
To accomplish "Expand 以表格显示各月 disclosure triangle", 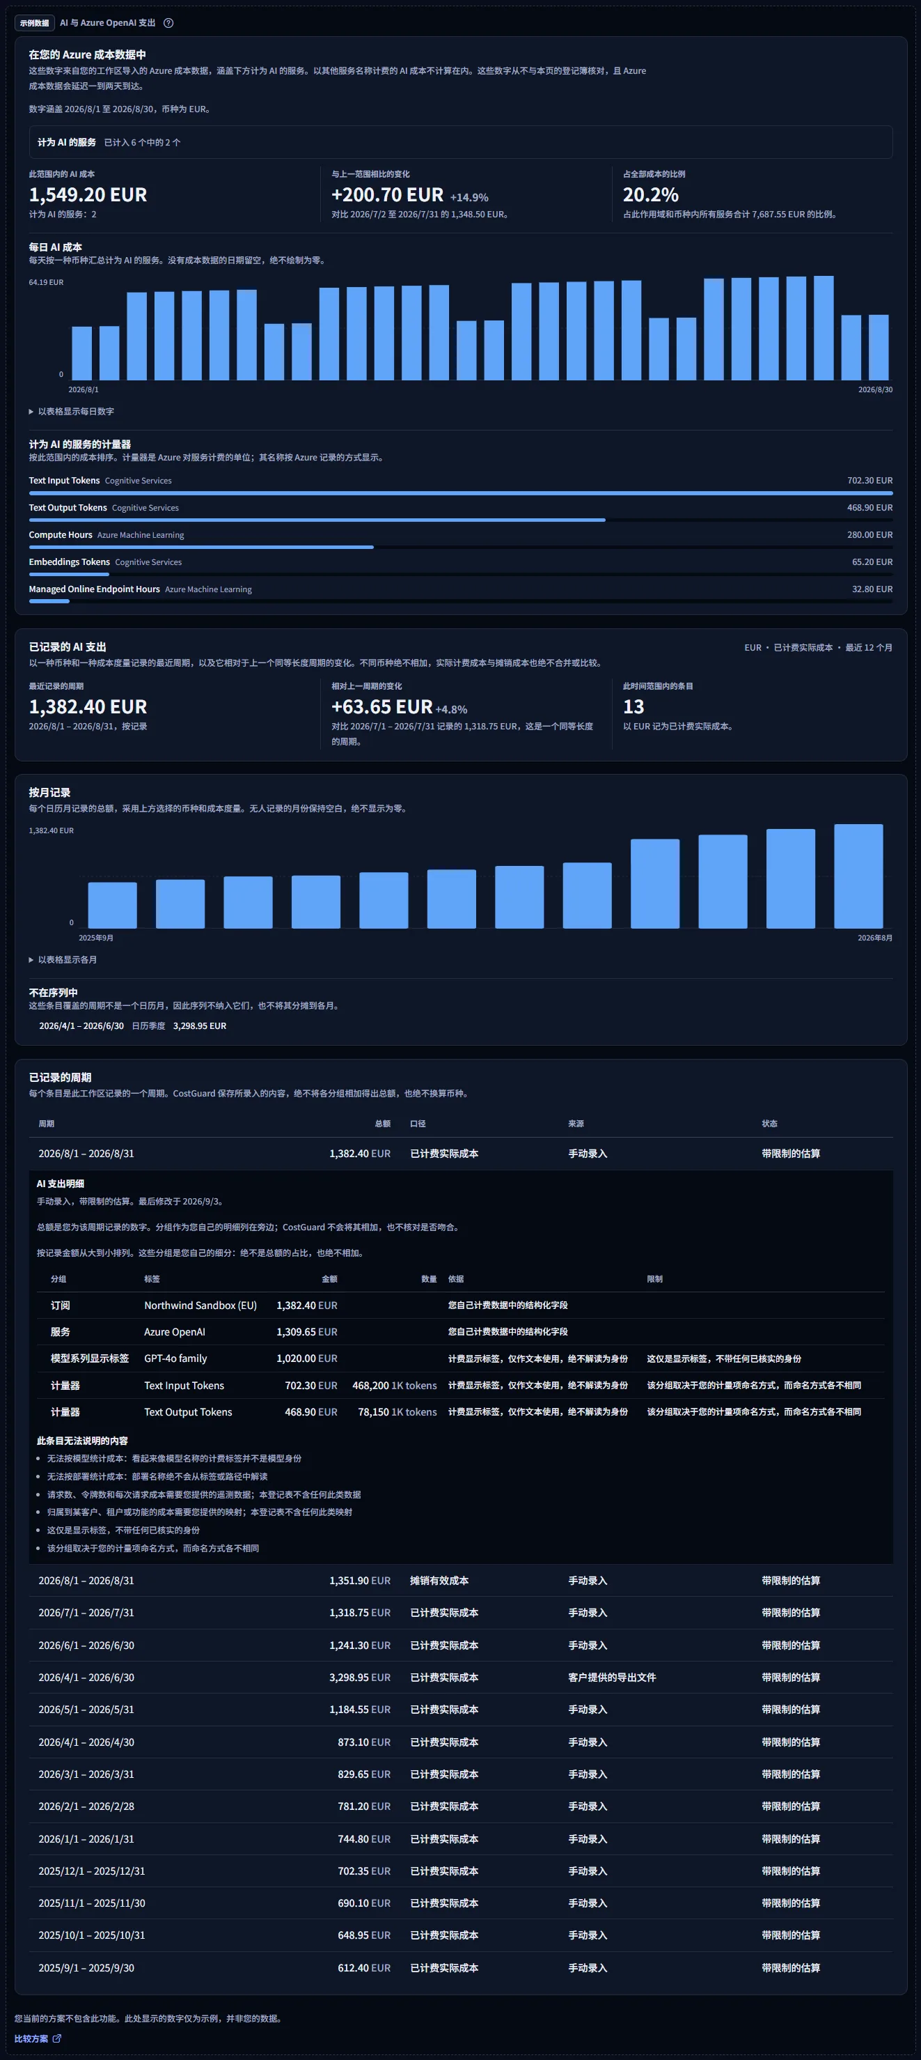I will (x=31, y=959).
